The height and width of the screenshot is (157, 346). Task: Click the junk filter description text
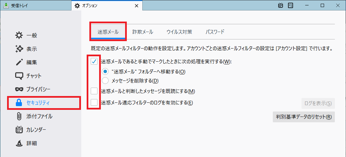point(212,48)
